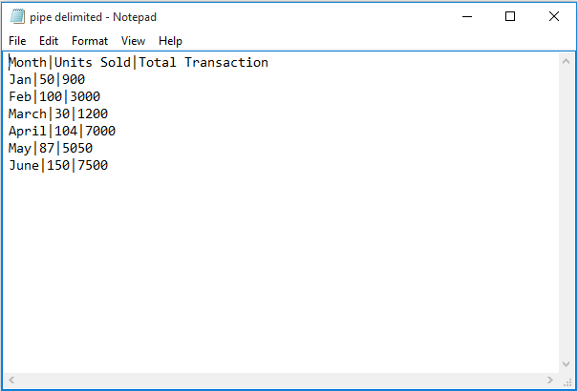Click the value 7000 in the April row
The width and height of the screenshot is (578, 391).
pyautogui.click(x=100, y=132)
